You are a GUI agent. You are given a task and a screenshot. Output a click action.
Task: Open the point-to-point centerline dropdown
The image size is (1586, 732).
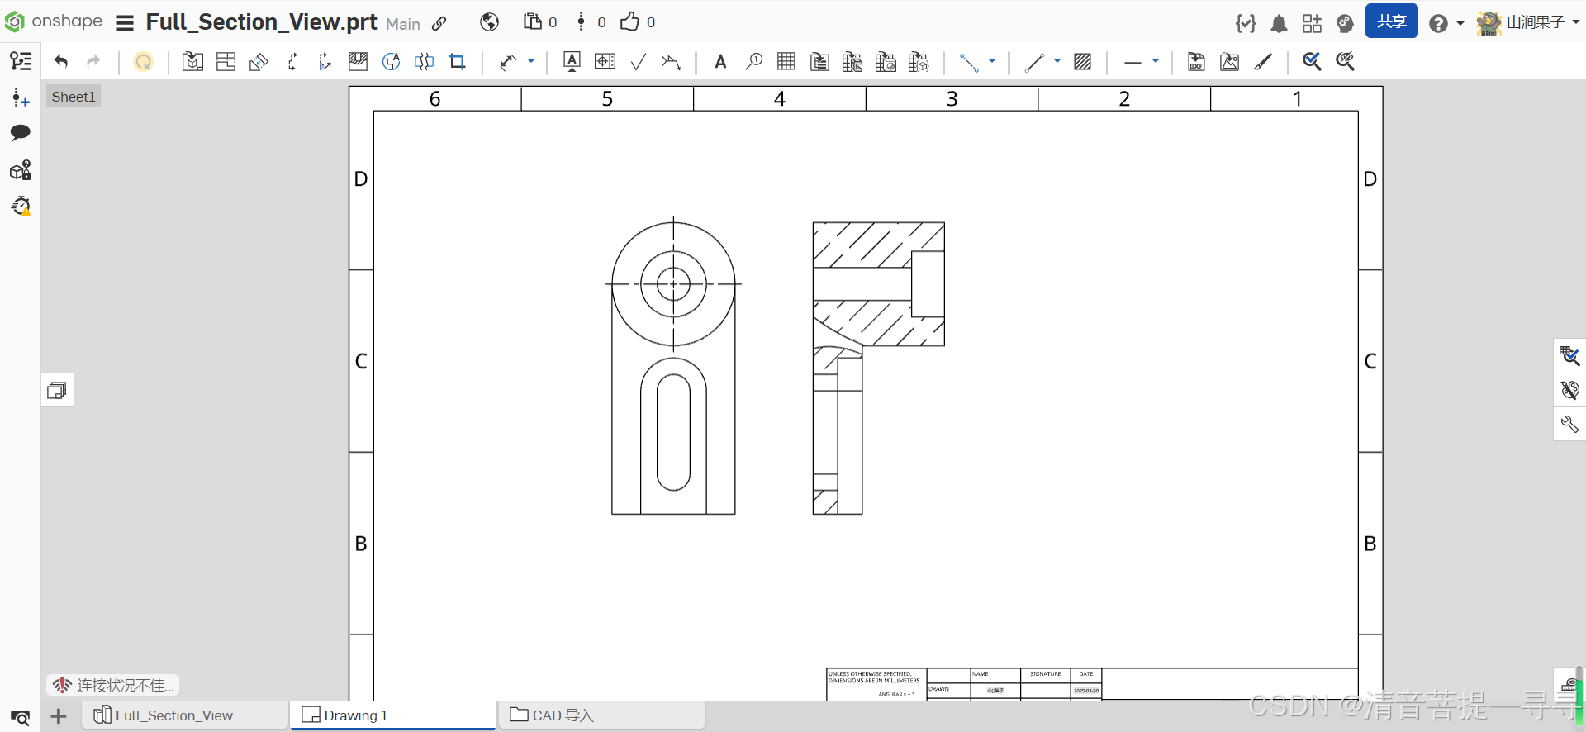click(x=992, y=61)
